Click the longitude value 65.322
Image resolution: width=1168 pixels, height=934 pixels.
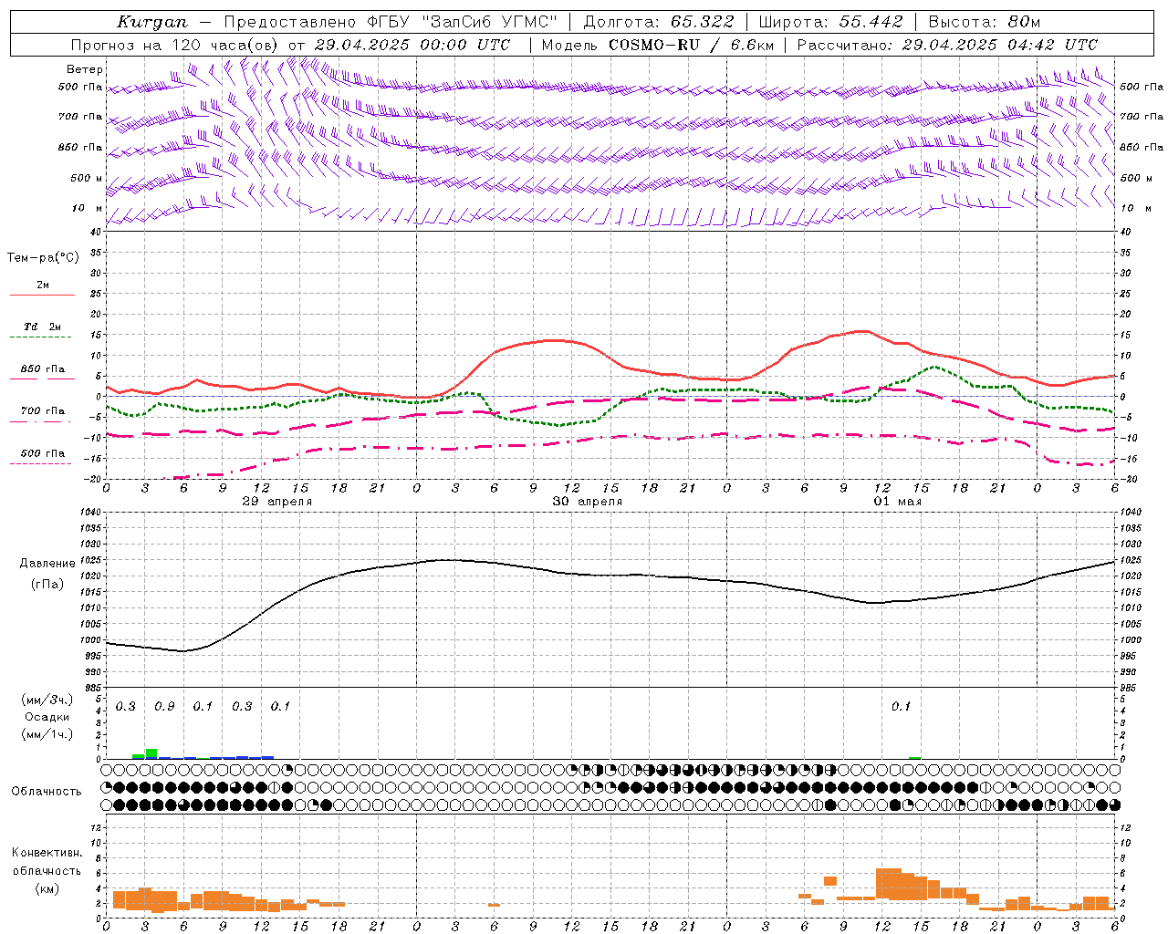click(702, 22)
